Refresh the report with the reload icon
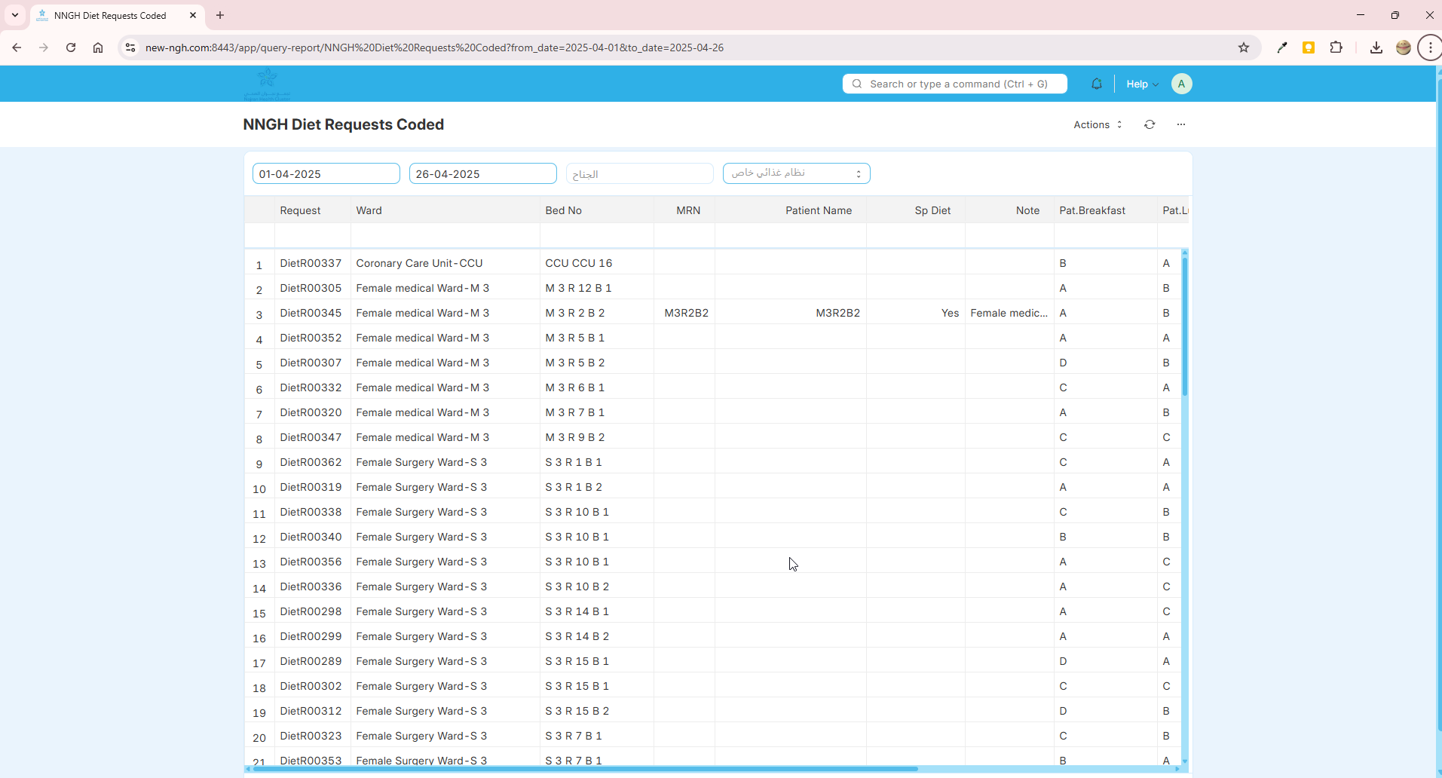Image resolution: width=1442 pixels, height=778 pixels. pyautogui.click(x=1150, y=124)
